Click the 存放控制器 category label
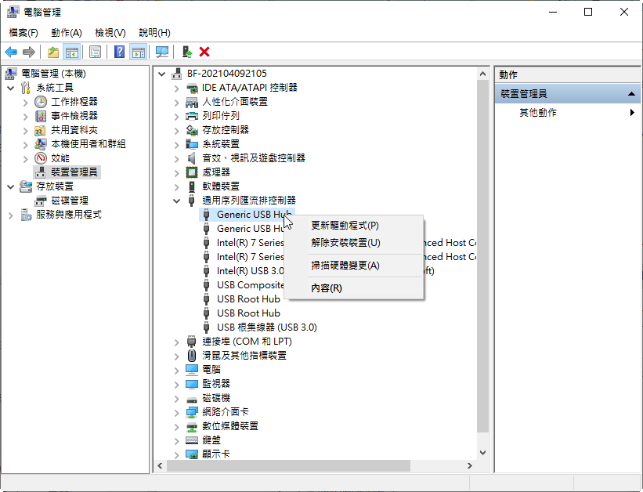The height and width of the screenshot is (492, 643). click(226, 130)
